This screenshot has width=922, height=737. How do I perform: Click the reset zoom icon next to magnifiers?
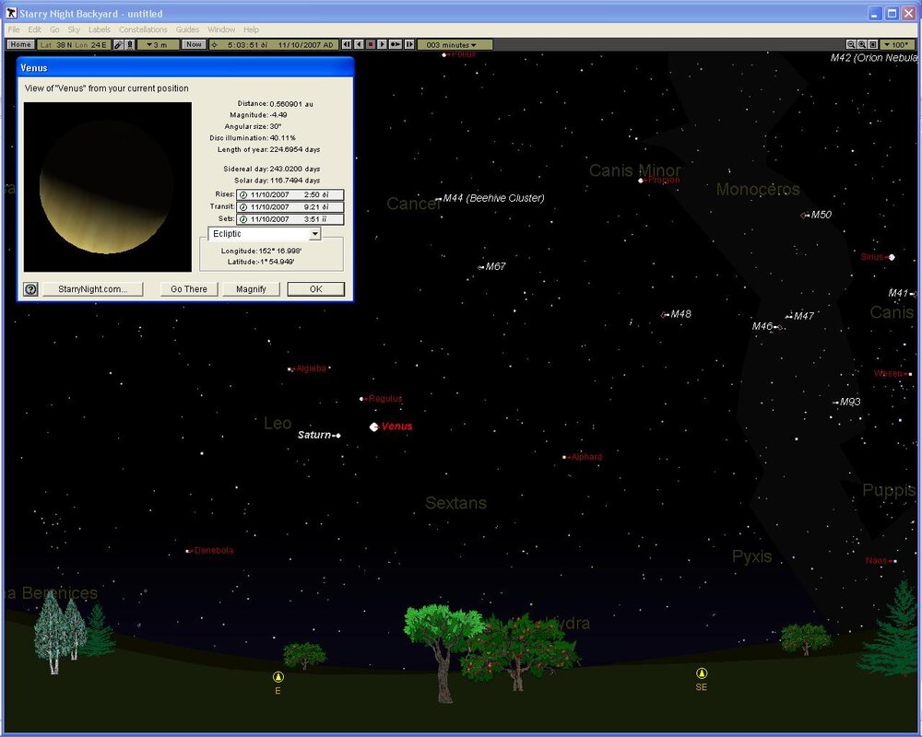pyautogui.click(x=872, y=44)
